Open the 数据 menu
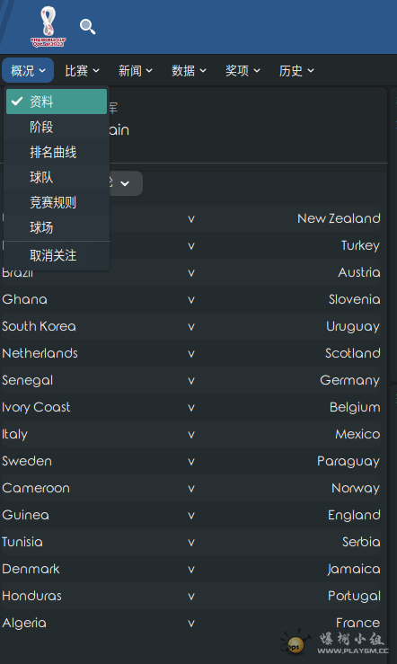 [189, 71]
